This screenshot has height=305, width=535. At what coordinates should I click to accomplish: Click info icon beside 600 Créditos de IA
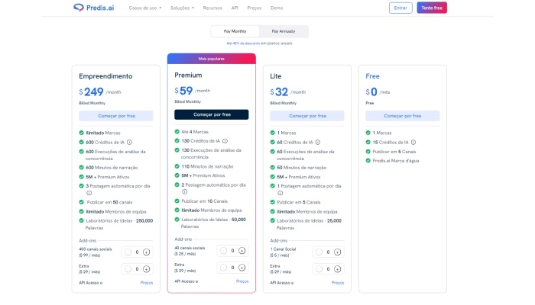tap(129, 142)
